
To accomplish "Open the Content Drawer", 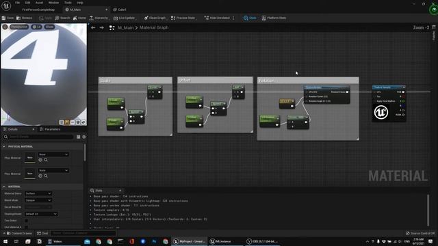I will click(19, 233).
